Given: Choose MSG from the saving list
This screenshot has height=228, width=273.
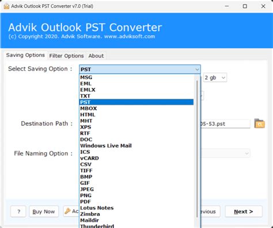Looking at the screenshot, I should pyautogui.click(x=136, y=78).
